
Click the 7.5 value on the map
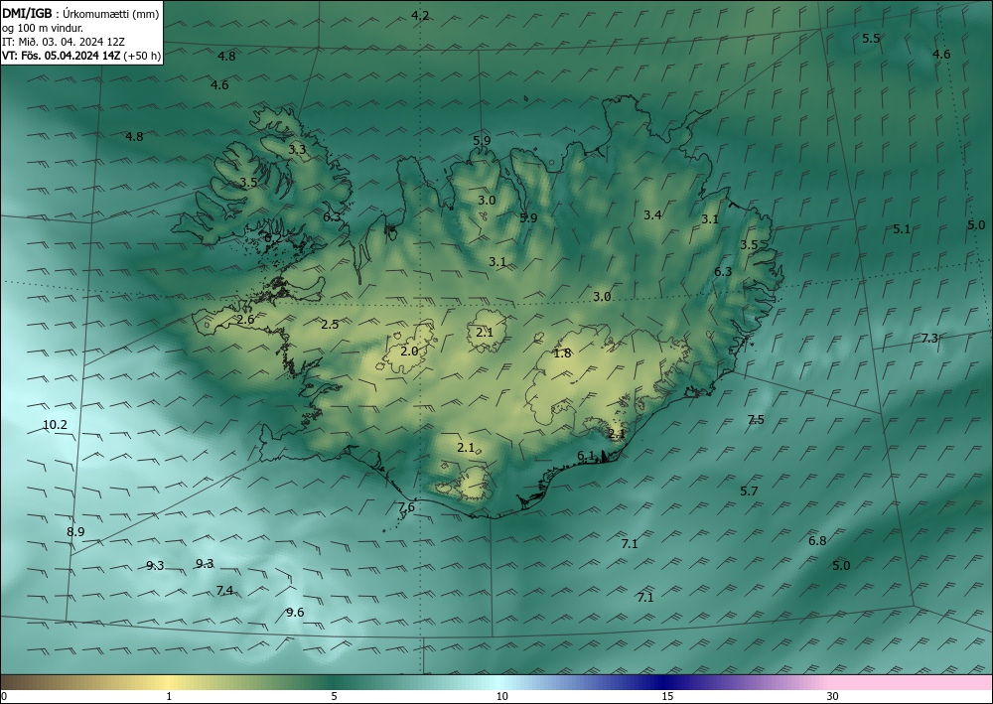coord(756,419)
